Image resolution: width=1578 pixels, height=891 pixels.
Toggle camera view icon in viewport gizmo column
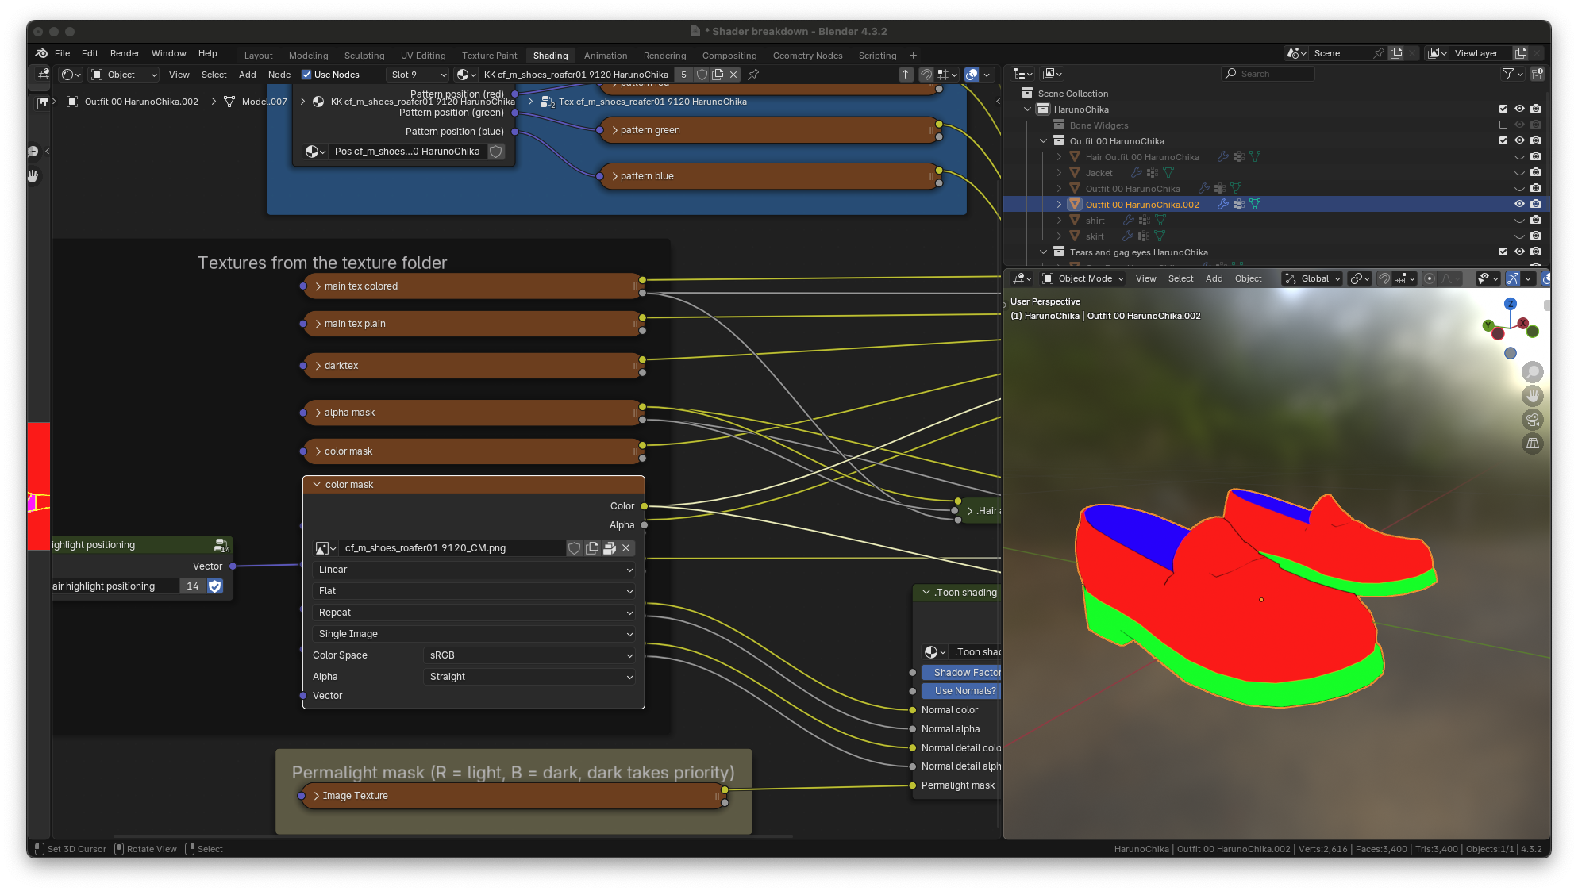(1532, 420)
